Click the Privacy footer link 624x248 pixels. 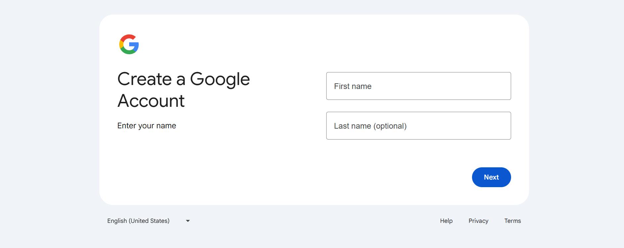coord(478,221)
